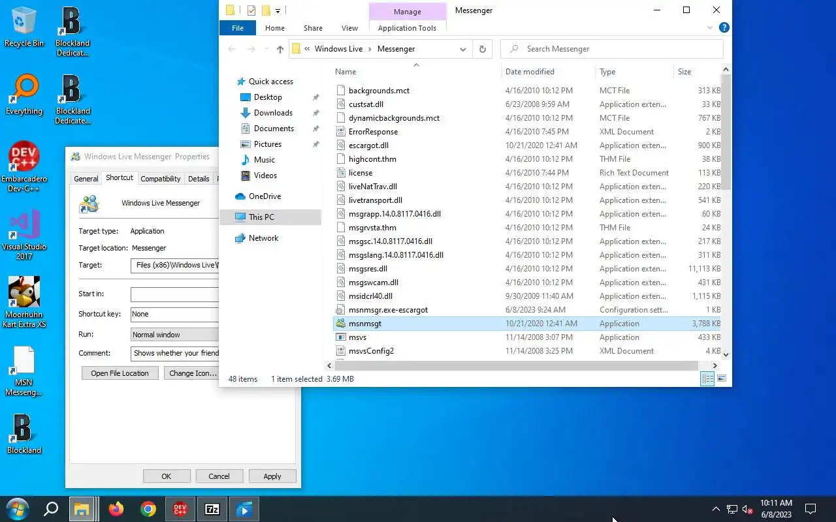Image resolution: width=836 pixels, height=522 pixels.
Task: Switch to Details tab in Properties
Action: tap(199, 179)
